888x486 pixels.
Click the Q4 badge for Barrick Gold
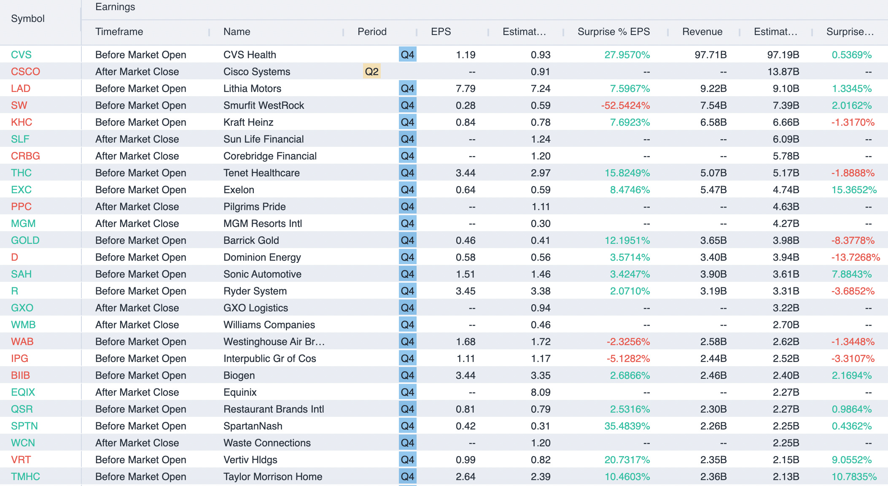point(407,240)
